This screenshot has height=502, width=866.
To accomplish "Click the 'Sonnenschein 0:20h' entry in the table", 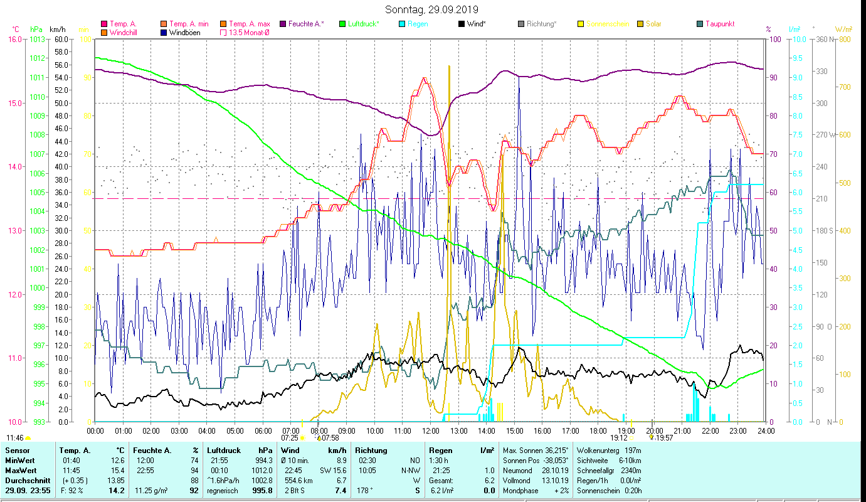I will click(x=608, y=491).
